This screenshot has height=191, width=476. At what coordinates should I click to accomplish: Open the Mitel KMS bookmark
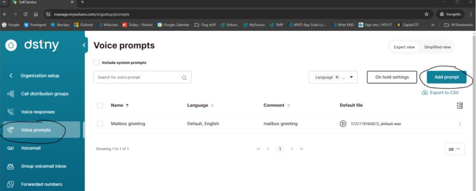point(343,25)
